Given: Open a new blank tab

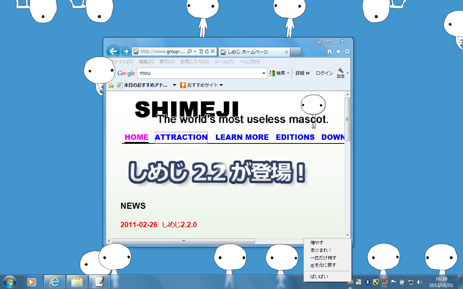Looking at the screenshot, I should (x=295, y=52).
